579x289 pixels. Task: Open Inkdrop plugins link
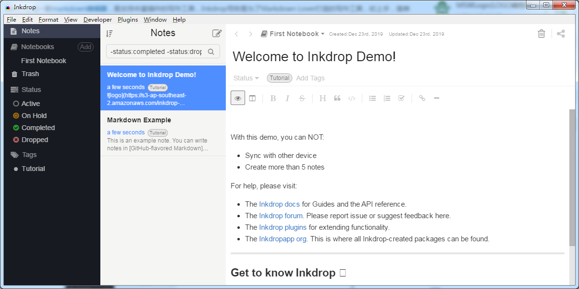(283, 227)
